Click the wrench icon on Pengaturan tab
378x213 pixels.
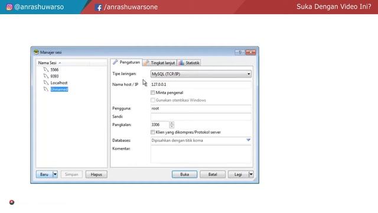[x=116, y=62]
